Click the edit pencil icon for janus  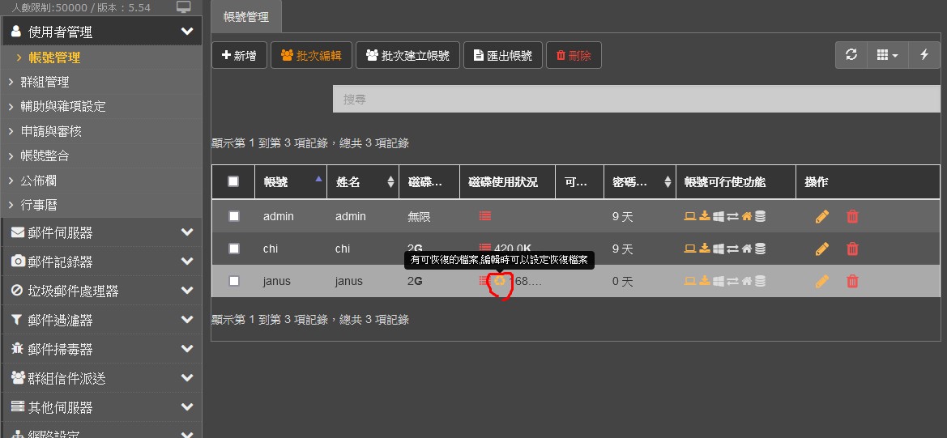coord(821,281)
